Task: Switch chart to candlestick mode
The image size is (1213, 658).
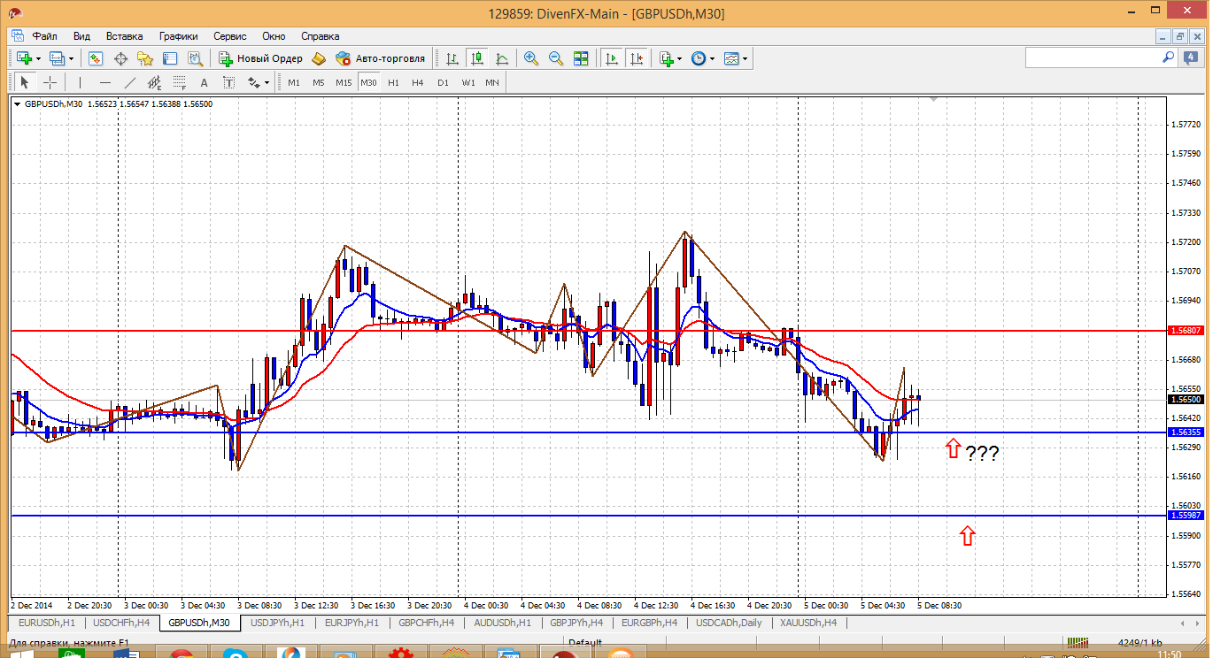Action: (477, 58)
